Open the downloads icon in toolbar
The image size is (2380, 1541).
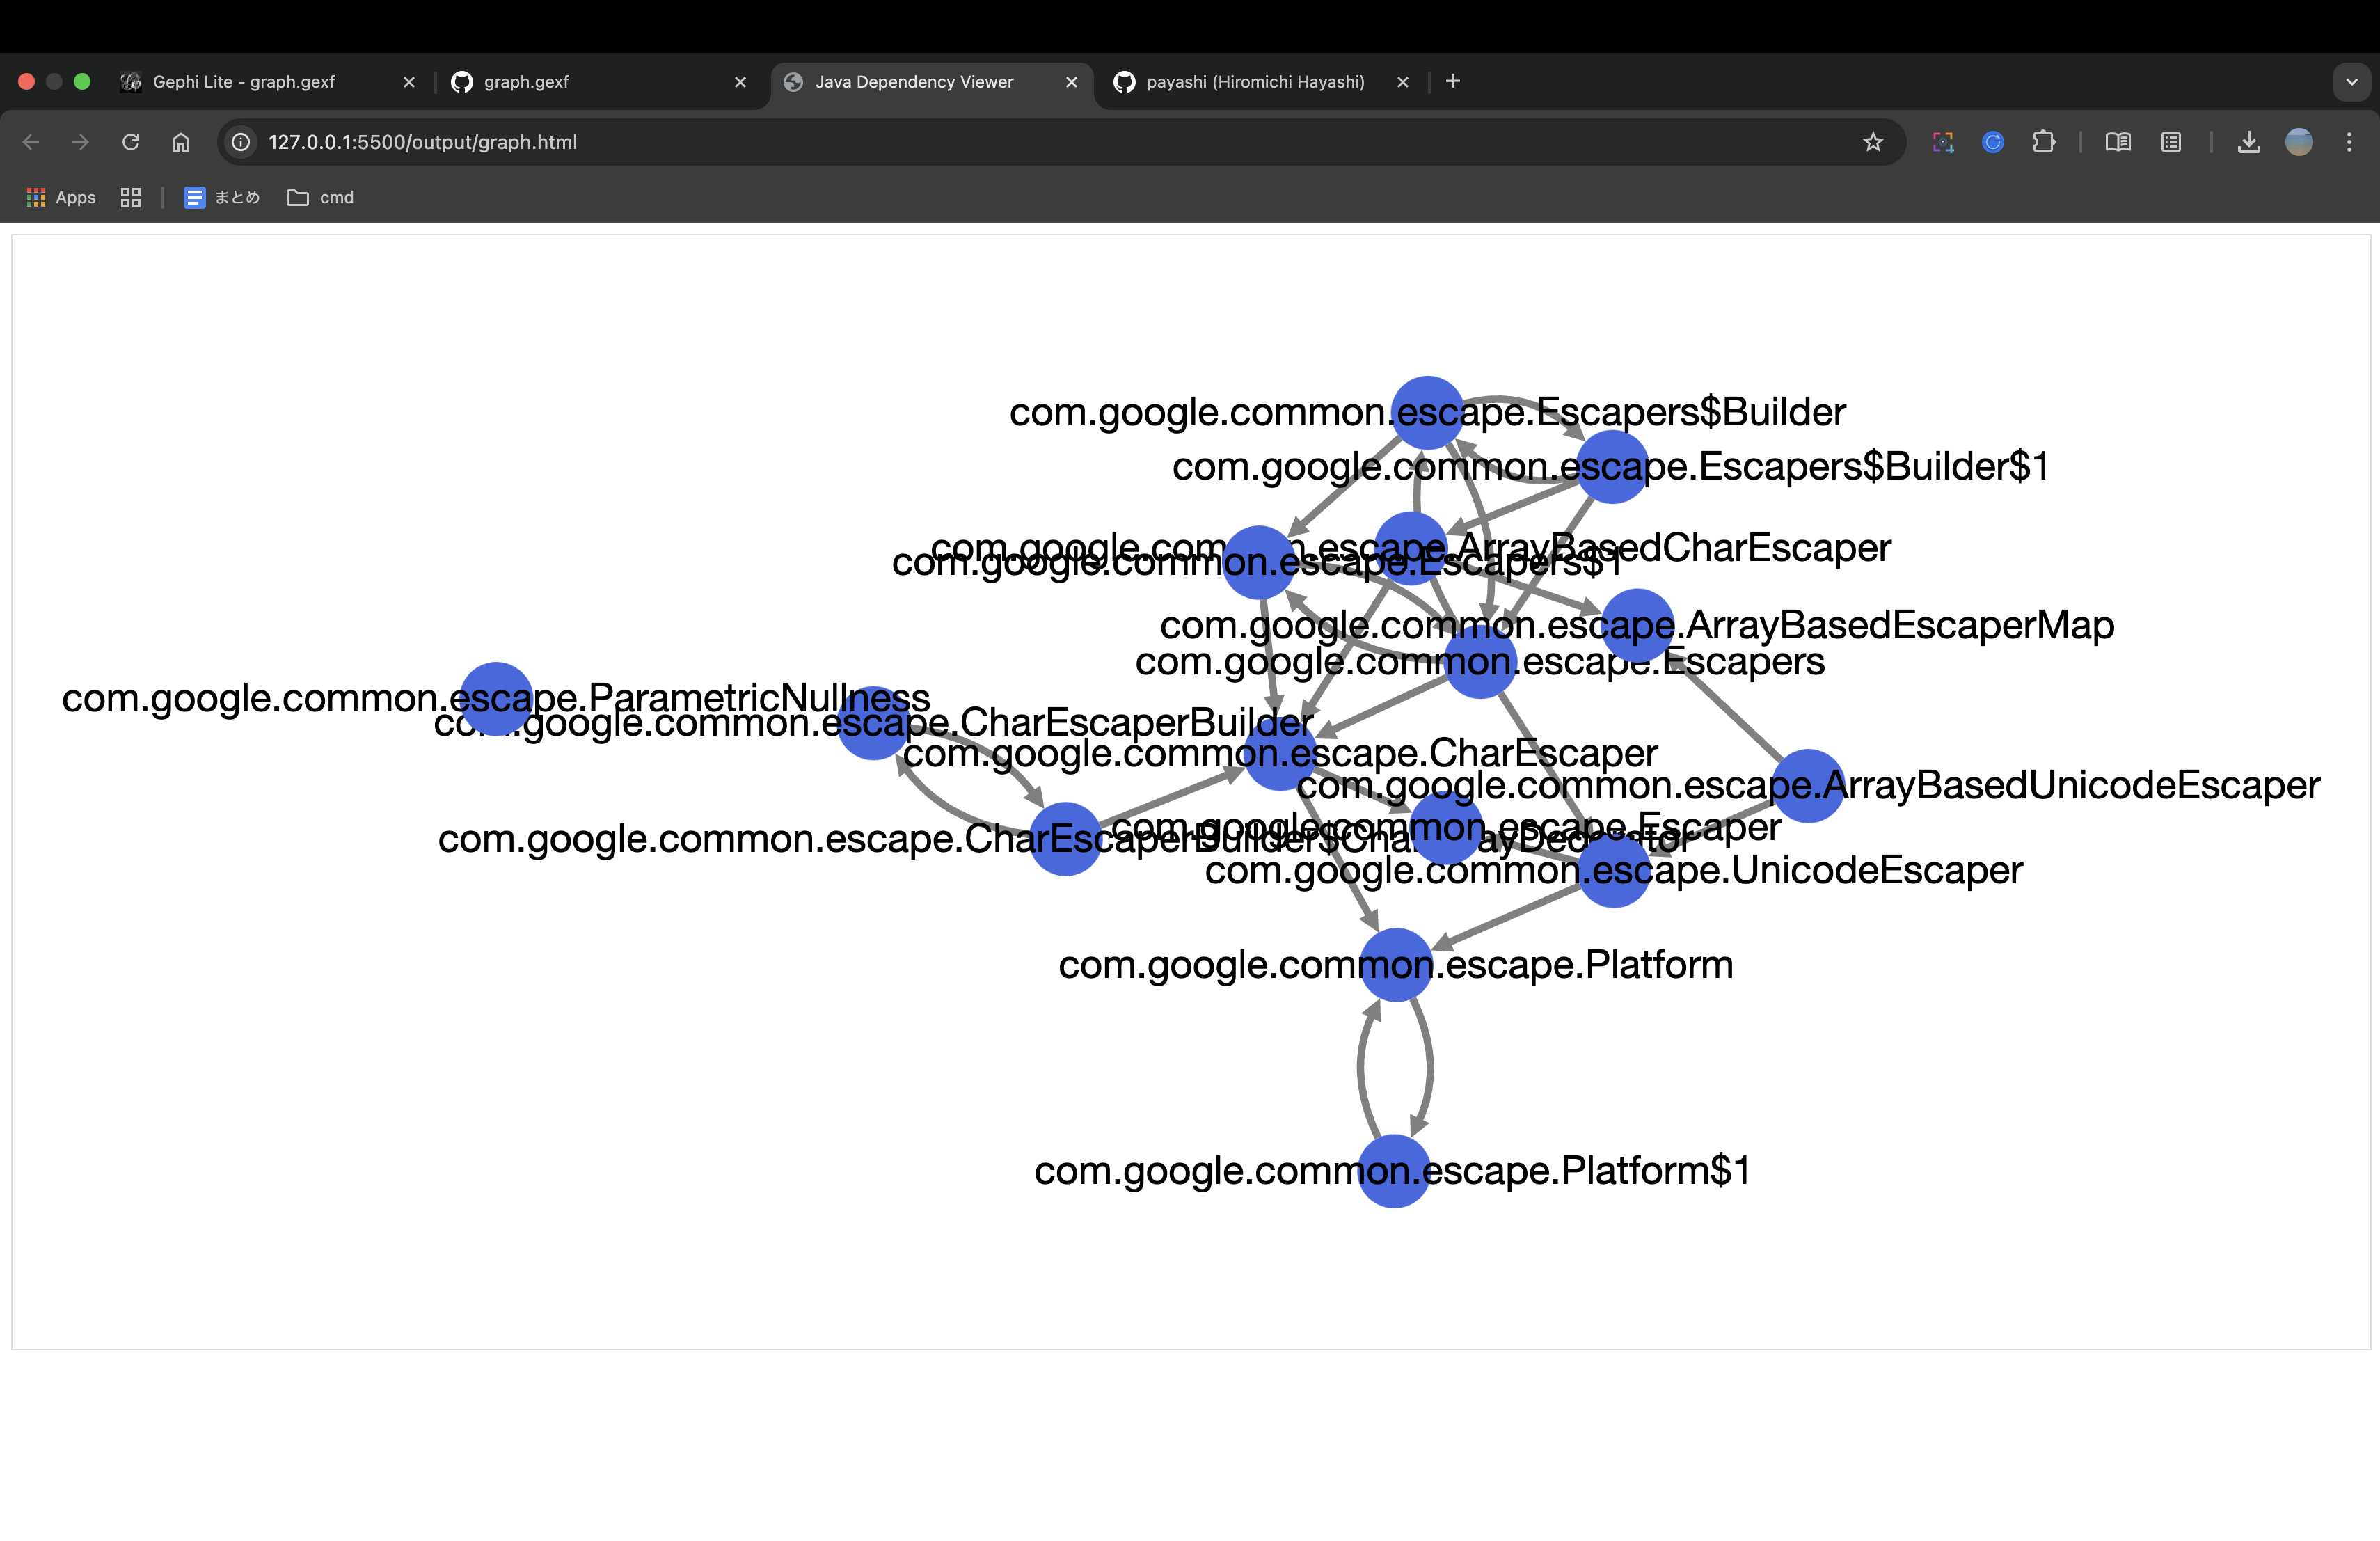tap(2248, 142)
